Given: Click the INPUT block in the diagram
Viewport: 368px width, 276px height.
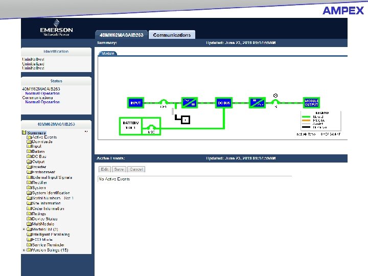Looking at the screenshot, I should 135,103.
